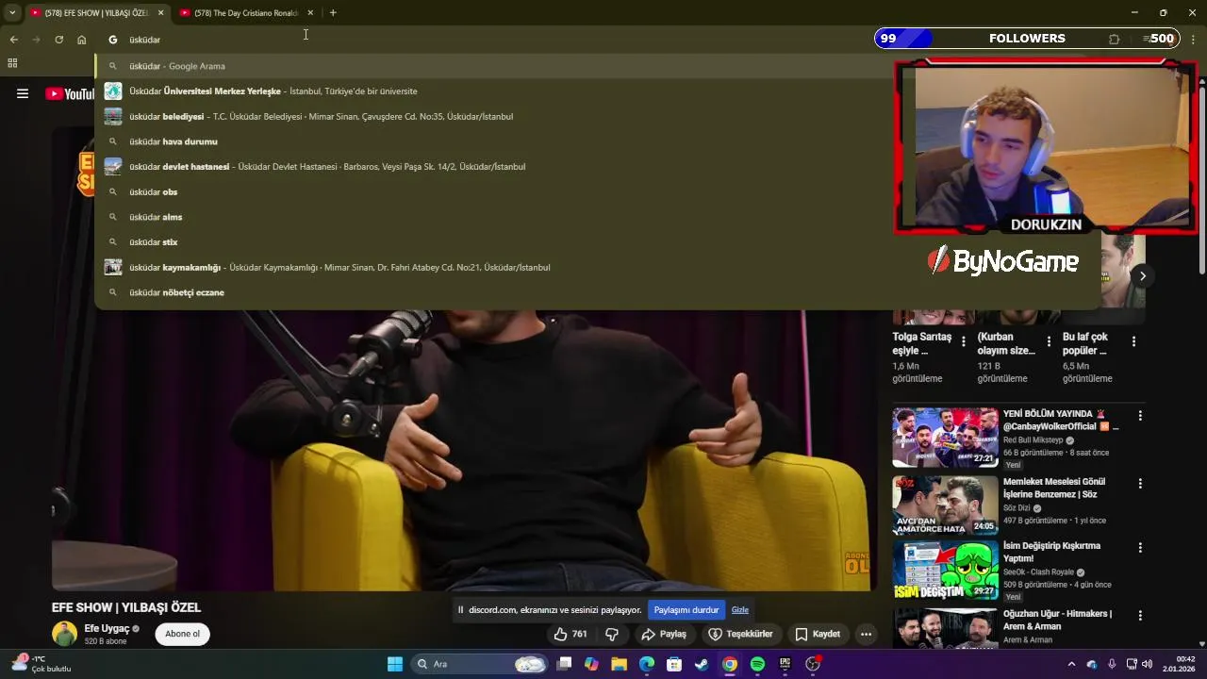Open Microsoft Store from the taskbar
The height and width of the screenshot is (679, 1207).
[674, 664]
